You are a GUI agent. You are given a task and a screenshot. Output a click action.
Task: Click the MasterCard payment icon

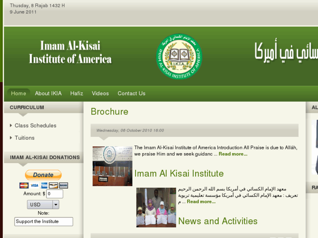coord(24,185)
